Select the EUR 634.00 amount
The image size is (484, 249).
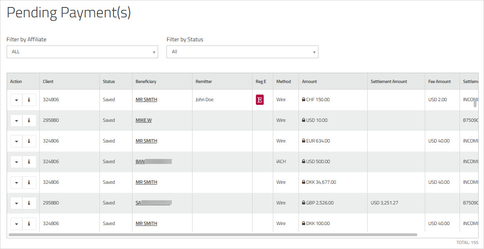pyautogui.click(x=318, y=141)
